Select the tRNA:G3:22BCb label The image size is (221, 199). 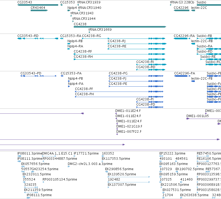182,2
